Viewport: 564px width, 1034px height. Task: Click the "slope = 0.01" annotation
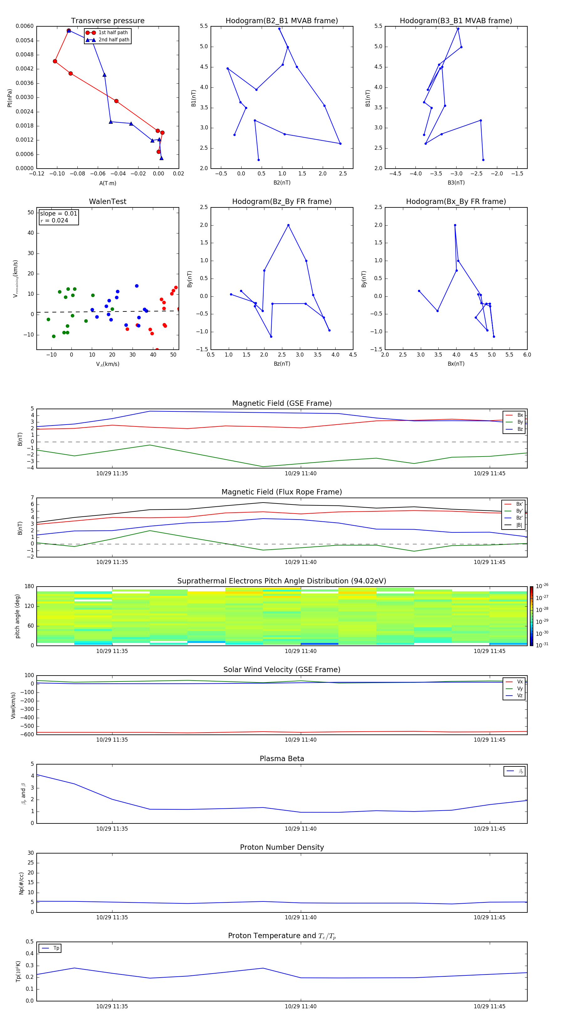pos(59,214)
